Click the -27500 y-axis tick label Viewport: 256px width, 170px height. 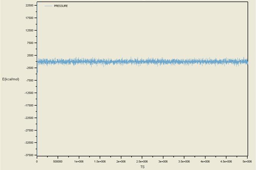(x=28, y=130)
